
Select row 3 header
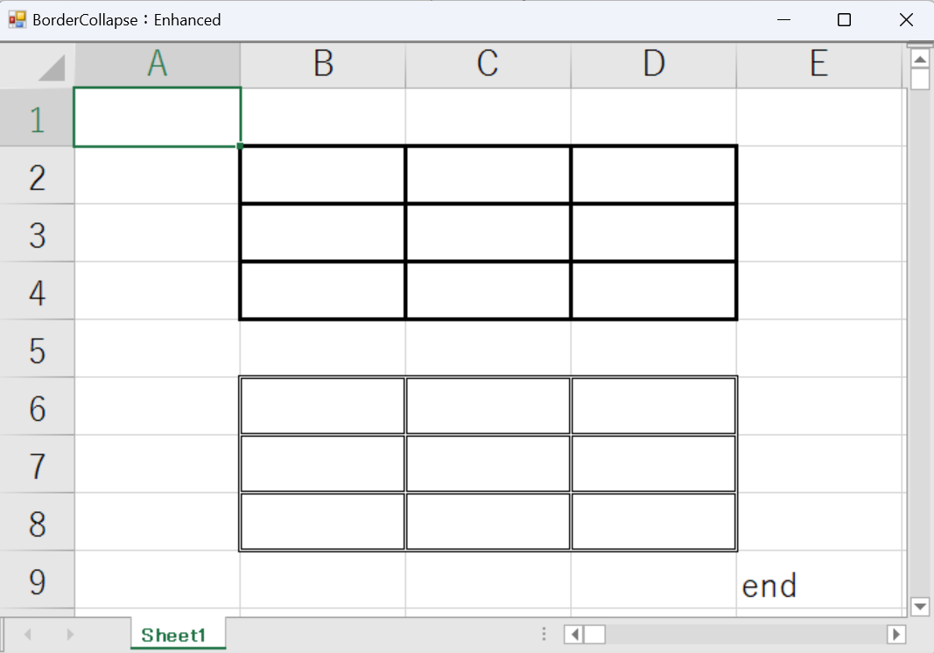(37, 233)
